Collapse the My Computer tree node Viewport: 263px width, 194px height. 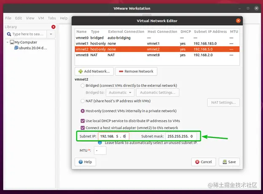[x=8, y=42]
